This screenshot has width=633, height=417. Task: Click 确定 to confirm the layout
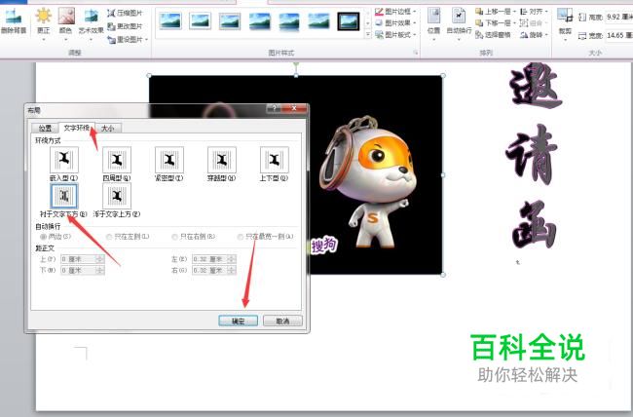pos(239,321)
